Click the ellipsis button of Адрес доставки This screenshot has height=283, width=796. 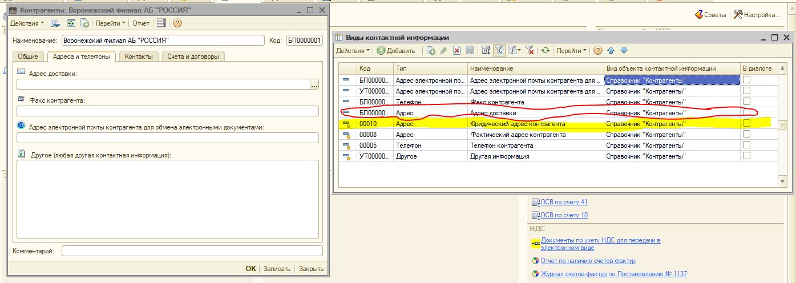coord(314,84)
